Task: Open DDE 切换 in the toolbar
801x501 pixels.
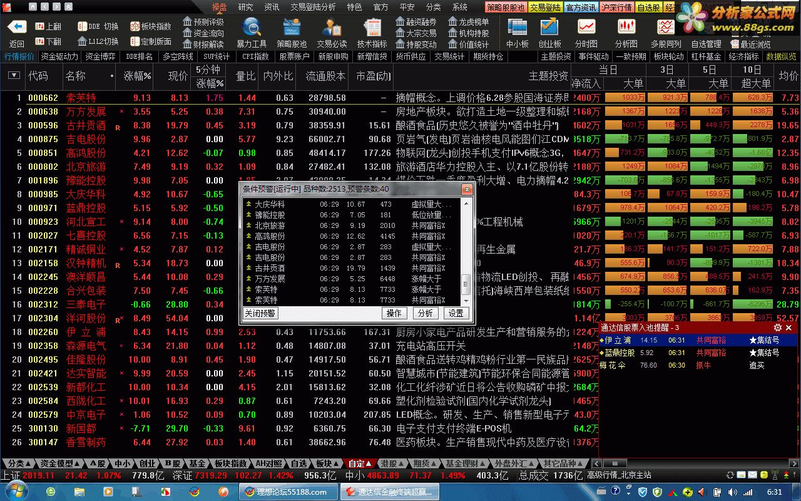Action: (x=98, y=26)
